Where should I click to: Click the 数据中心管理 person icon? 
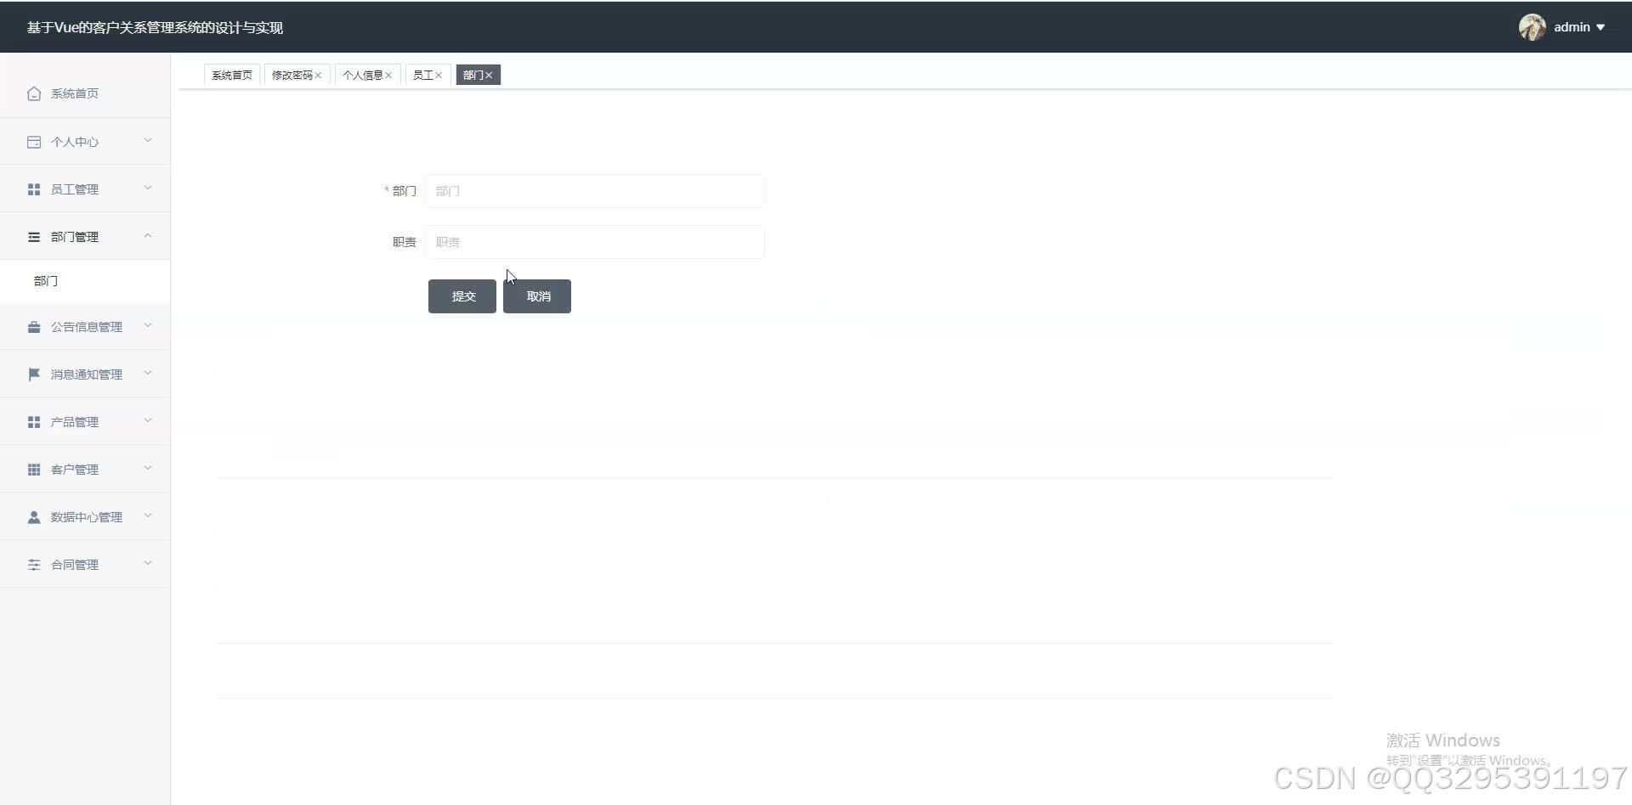coord(34,516)
